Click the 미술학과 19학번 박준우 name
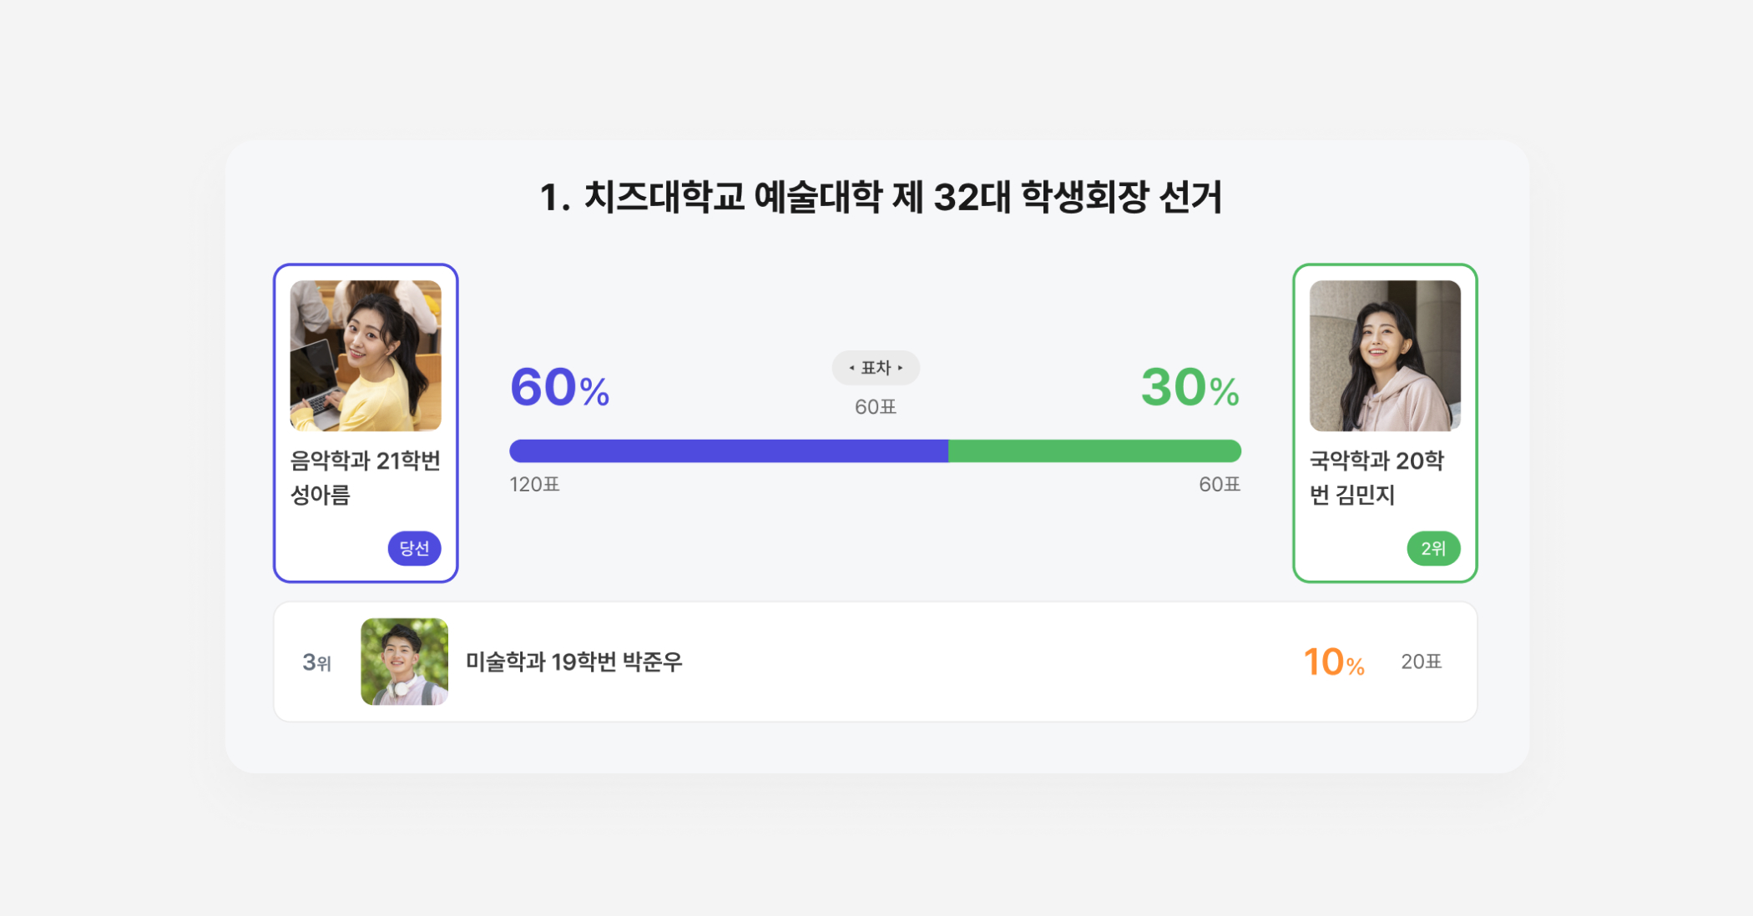This screenshot has width=1753, height=916. click(573, 662)
